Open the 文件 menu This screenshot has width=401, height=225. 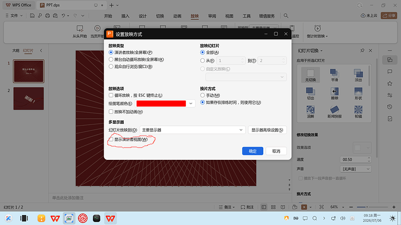coord(14,16)
